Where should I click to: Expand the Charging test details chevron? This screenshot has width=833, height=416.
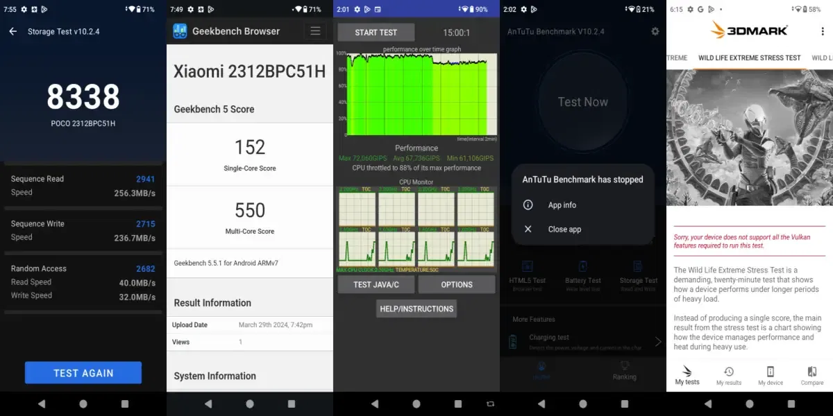coord(658,340)
